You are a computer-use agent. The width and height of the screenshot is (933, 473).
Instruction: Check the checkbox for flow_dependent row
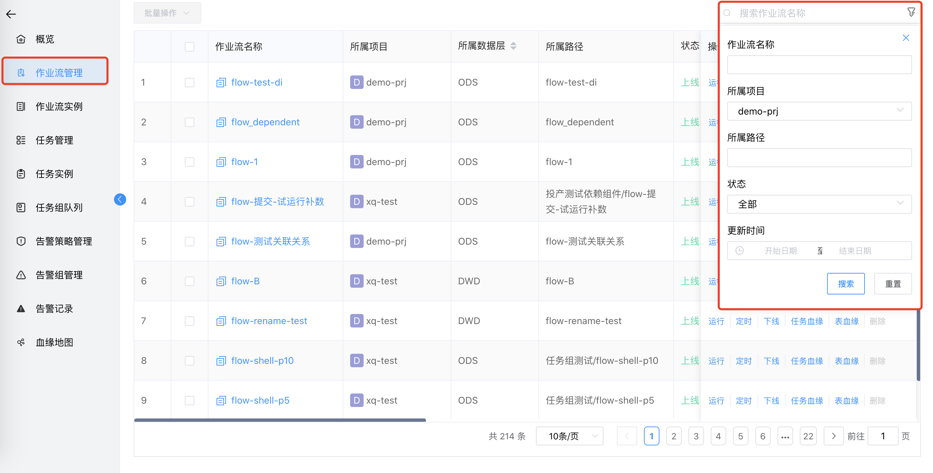point(190,122)
